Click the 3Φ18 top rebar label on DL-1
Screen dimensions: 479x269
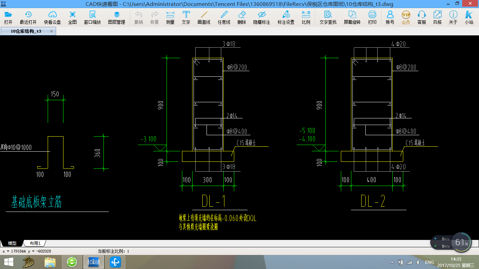click(x=229, y=44)
